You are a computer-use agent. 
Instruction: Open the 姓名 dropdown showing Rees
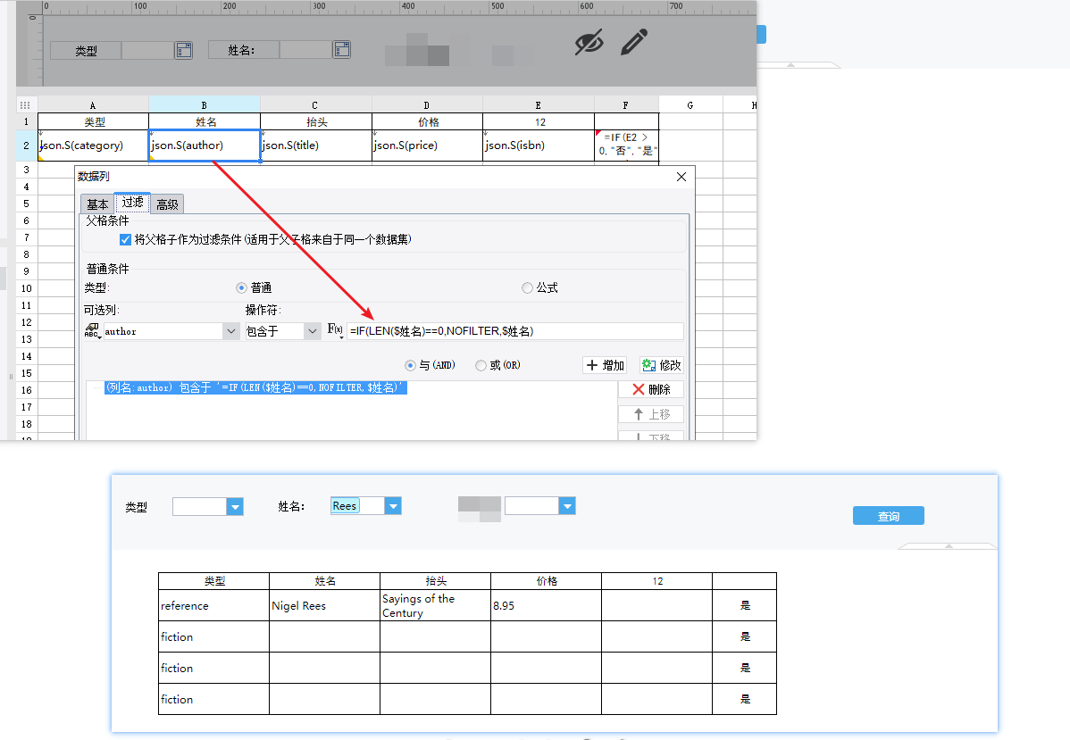pyautogui.click(x=393, y=506)
